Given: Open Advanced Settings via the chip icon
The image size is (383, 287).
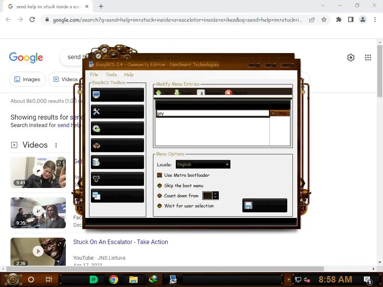Looking at the screenshot, I should 117,145.
